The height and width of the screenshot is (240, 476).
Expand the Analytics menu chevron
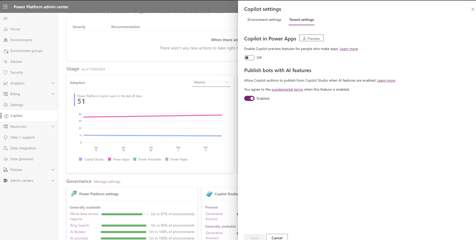[53, 83]
